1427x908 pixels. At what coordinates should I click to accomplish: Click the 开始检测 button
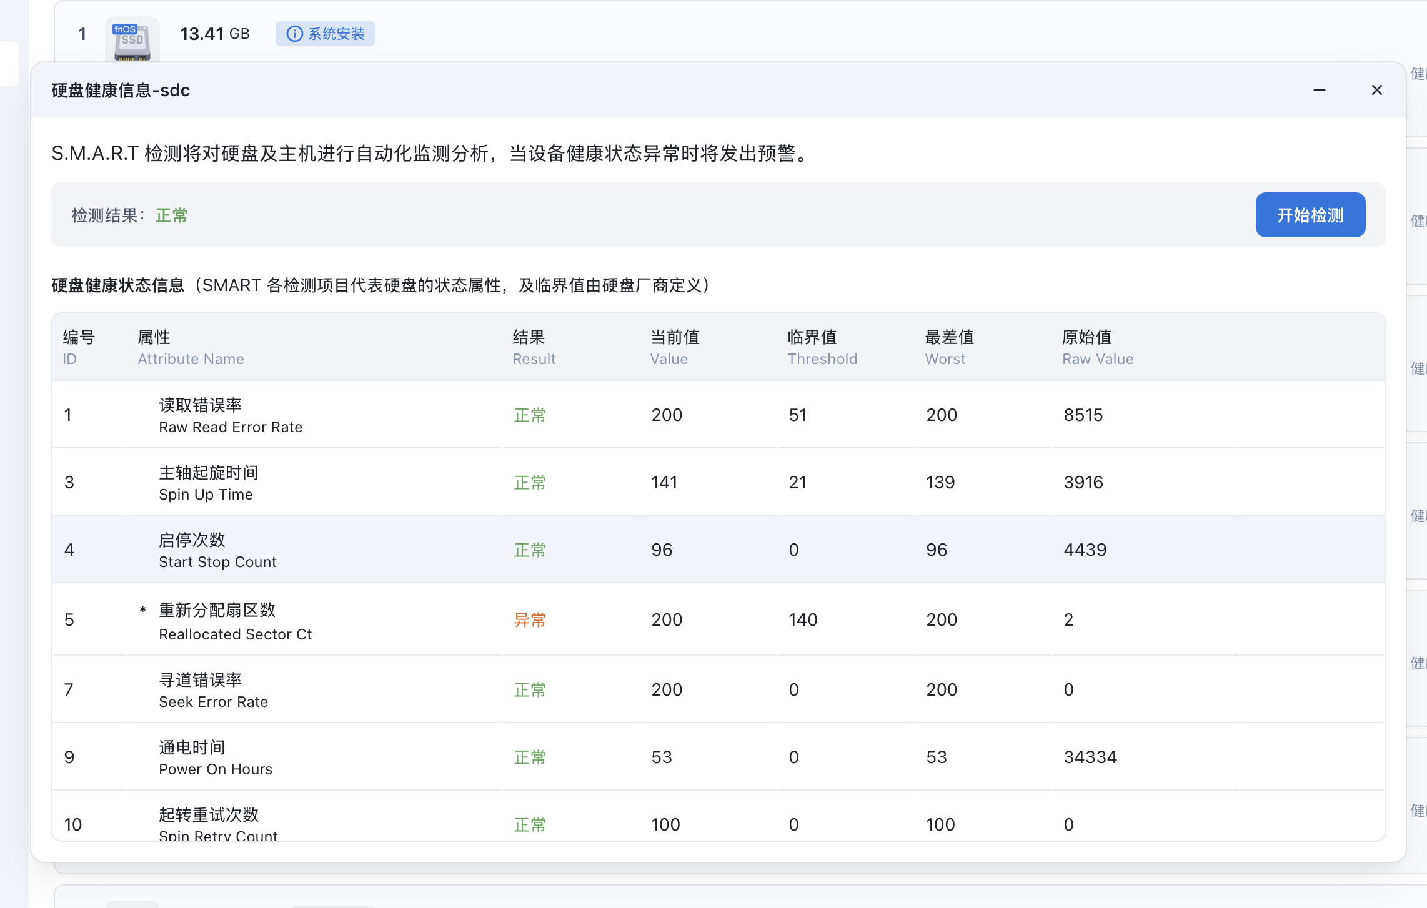click(x=1310, y=215)
